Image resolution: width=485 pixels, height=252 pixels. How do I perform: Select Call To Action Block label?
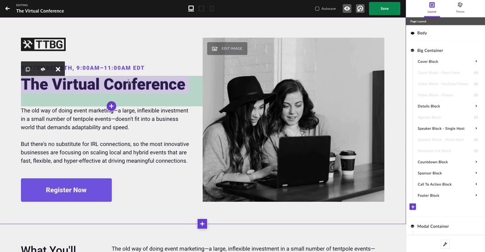pos(434,184)
